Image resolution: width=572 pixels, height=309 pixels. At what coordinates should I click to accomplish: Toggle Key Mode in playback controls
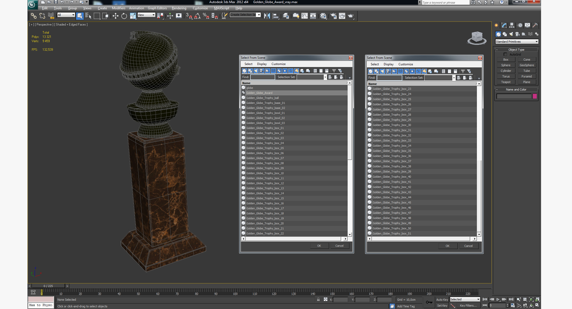[x=485, y=305]
